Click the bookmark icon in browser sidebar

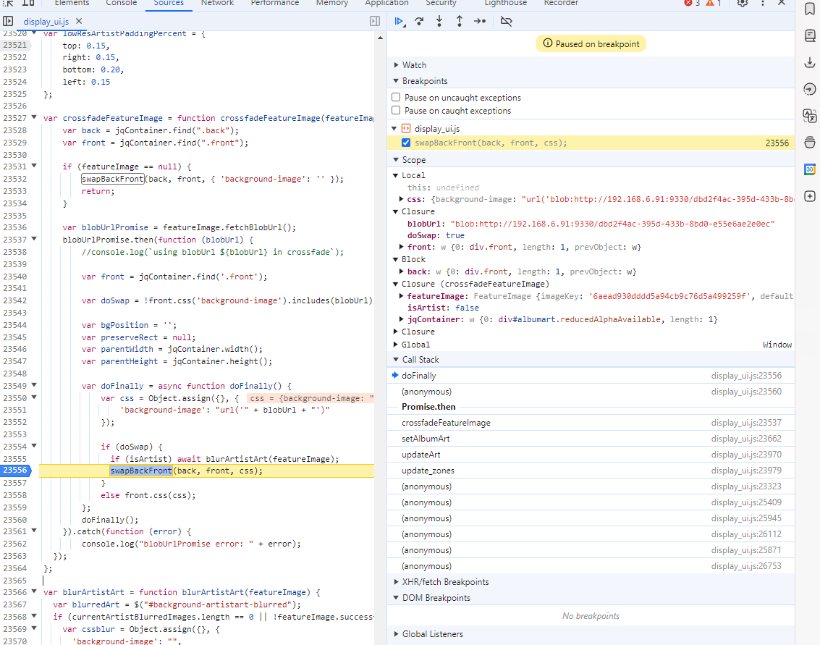pos(810,9)
